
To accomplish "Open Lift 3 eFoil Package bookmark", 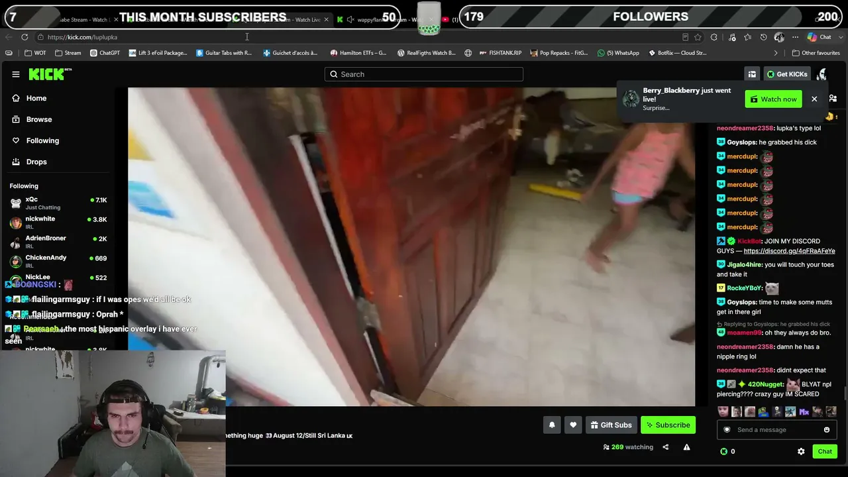I will point(158,53).
